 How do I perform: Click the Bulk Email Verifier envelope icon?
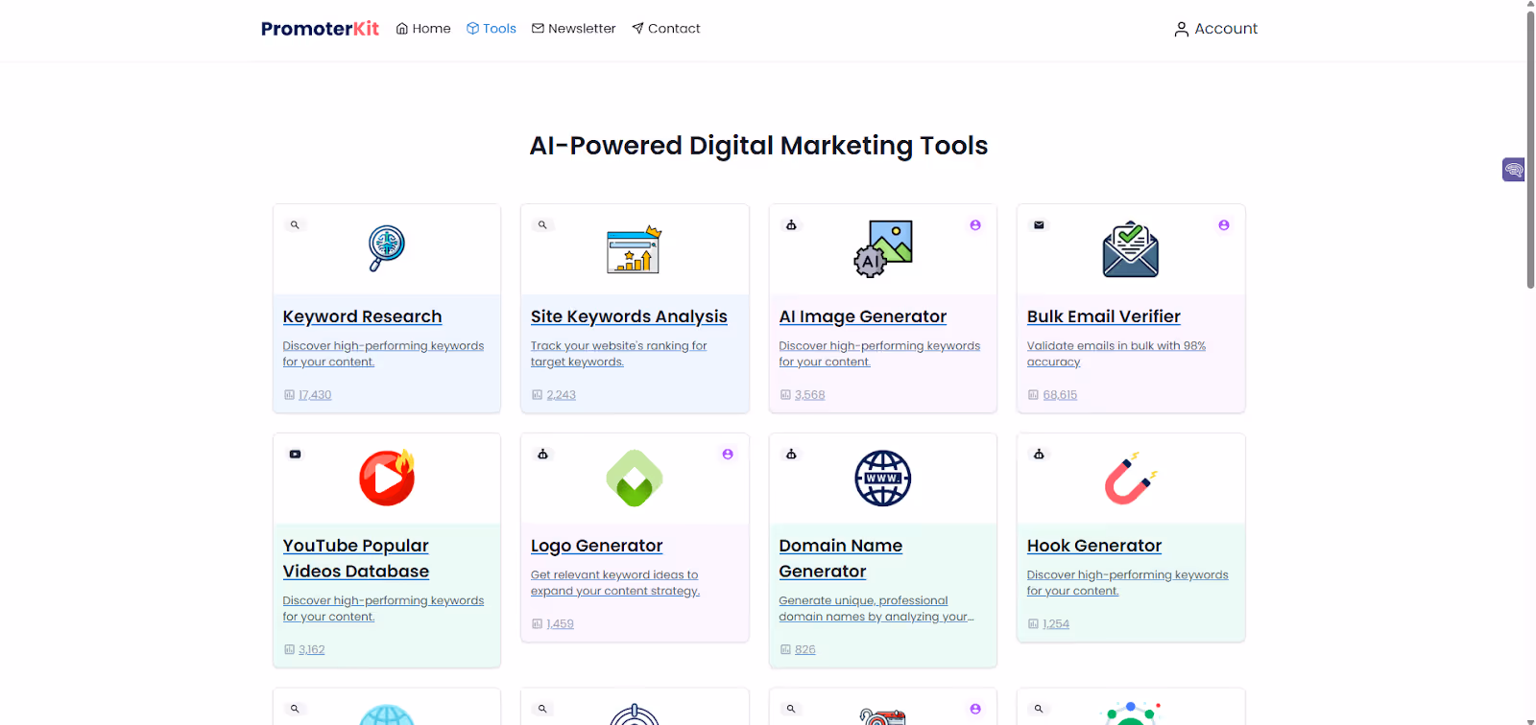click(1131, 249)
